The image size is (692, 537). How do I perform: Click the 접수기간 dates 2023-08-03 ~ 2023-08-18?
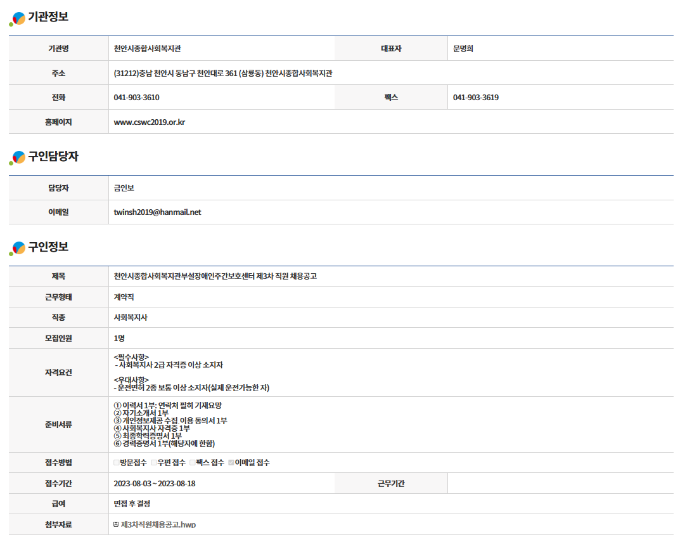click(154, 484)
